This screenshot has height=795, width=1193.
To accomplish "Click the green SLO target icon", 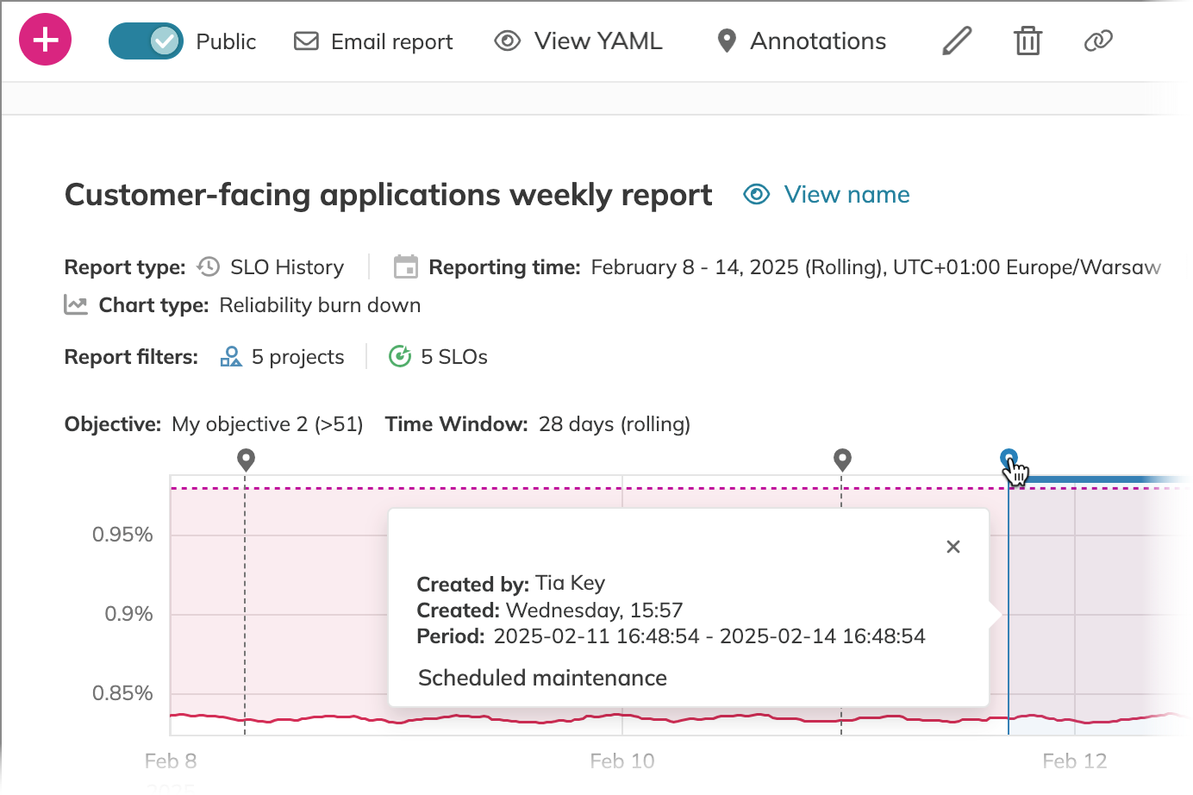I will [400, 356].
